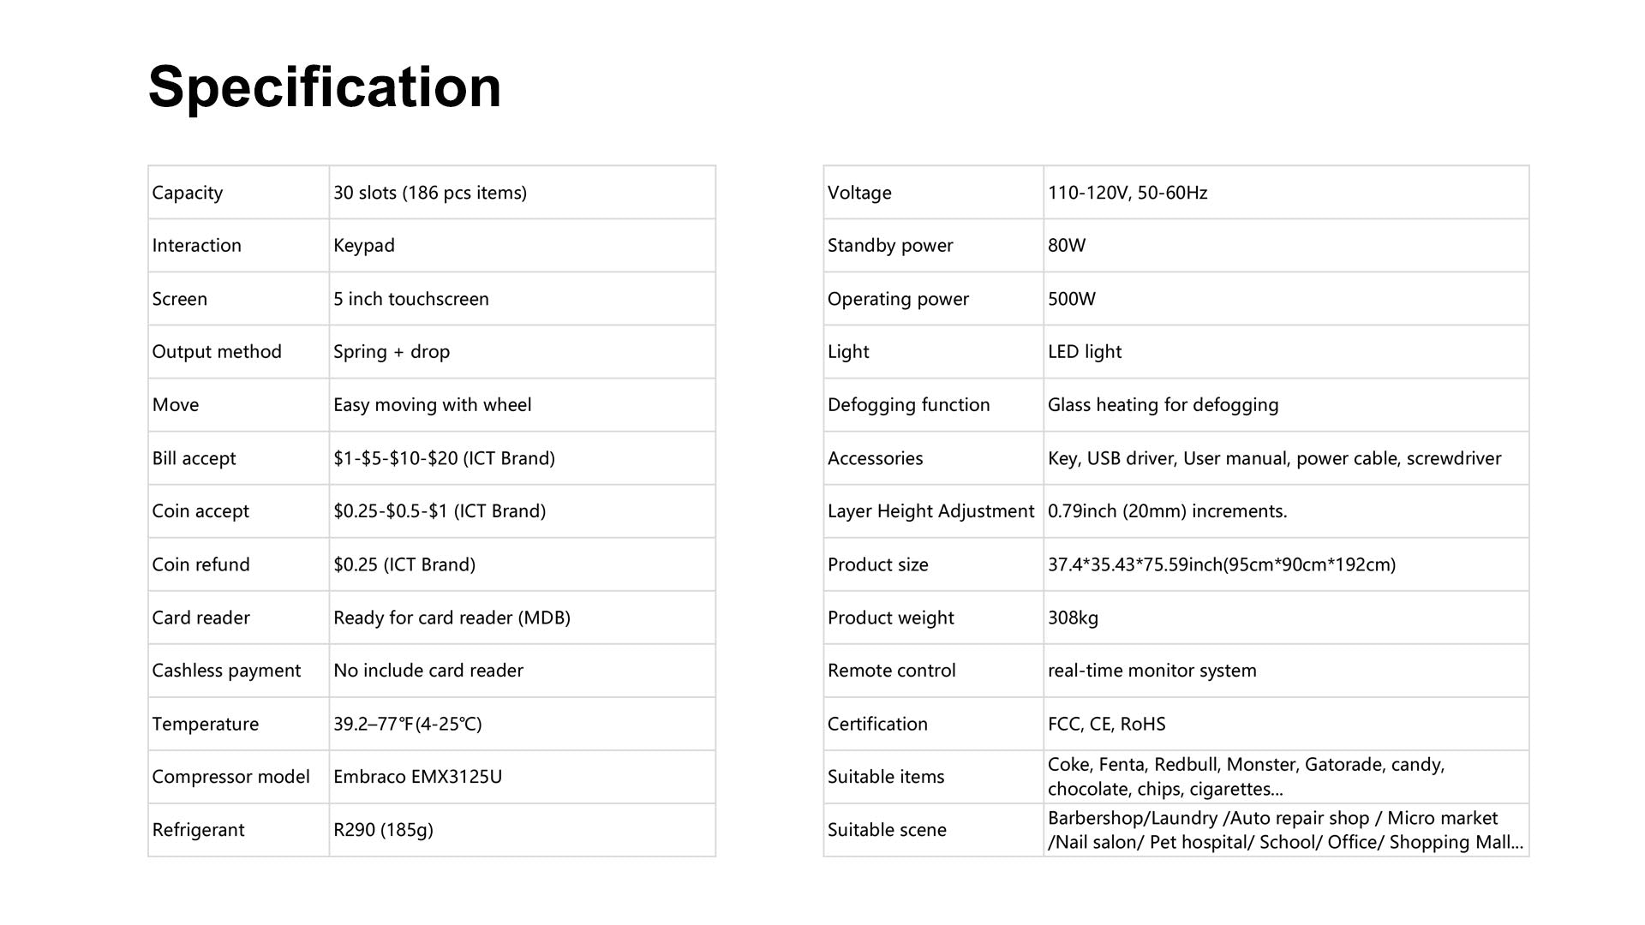Viewport: 1645px width, 925px height.
Task: Click the Specification heading
Action: click(x=324, y=87)
